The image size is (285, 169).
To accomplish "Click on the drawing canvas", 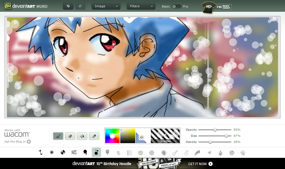I will [x=142, y=67].
